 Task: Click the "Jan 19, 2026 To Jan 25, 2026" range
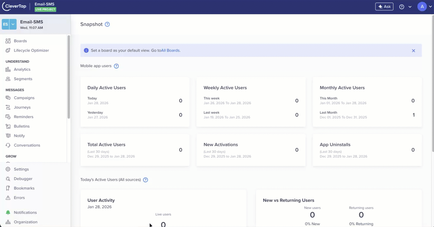point(227,117)
